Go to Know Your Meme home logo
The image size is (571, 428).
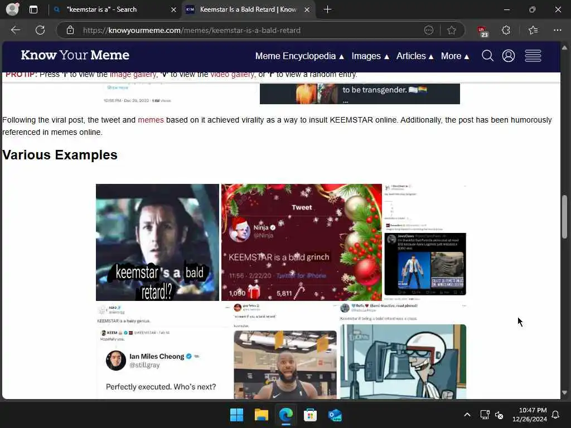point(75,55)
